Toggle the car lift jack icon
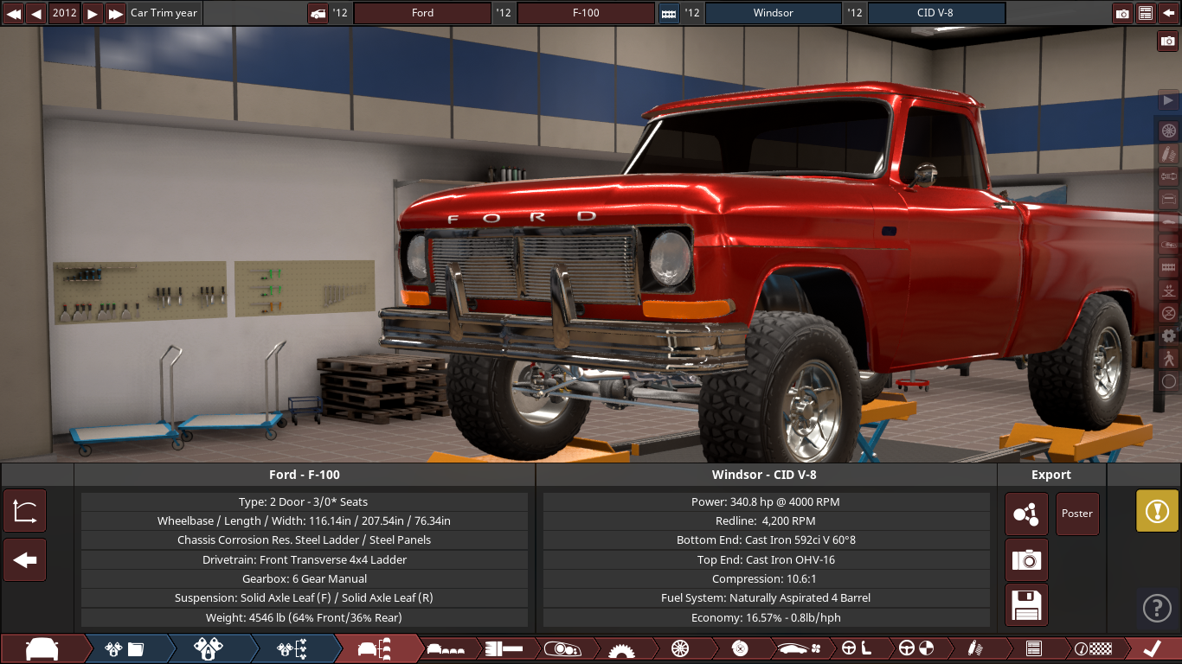Screen dimensions: 1182x664 1169,290
